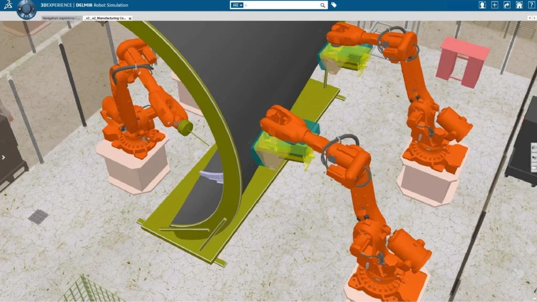
Task: Open Help question mark icon
Action: click(530, 5)
